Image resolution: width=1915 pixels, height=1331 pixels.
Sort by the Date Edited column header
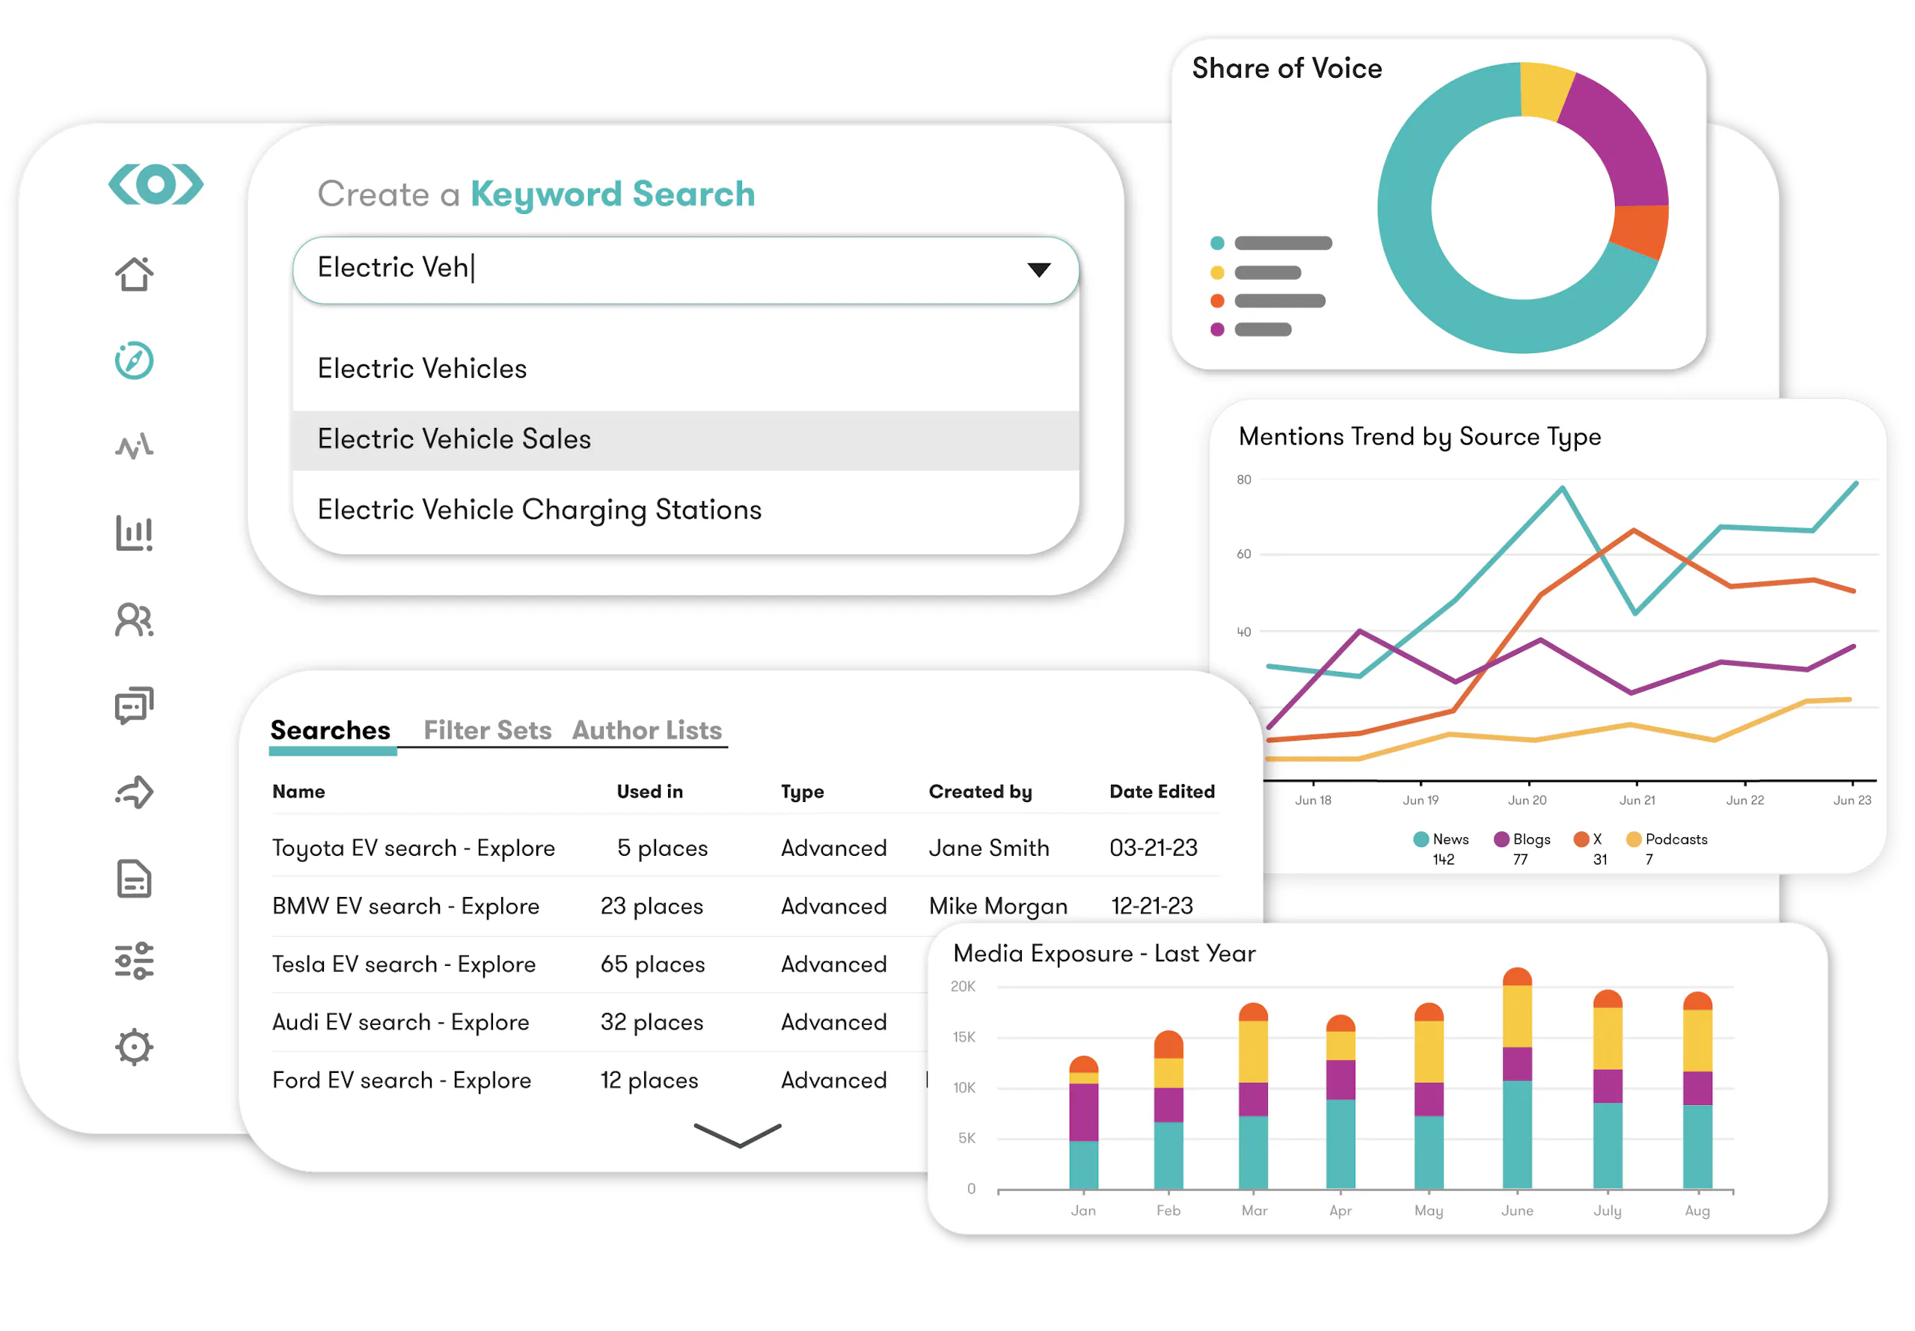pos(1161,791)
